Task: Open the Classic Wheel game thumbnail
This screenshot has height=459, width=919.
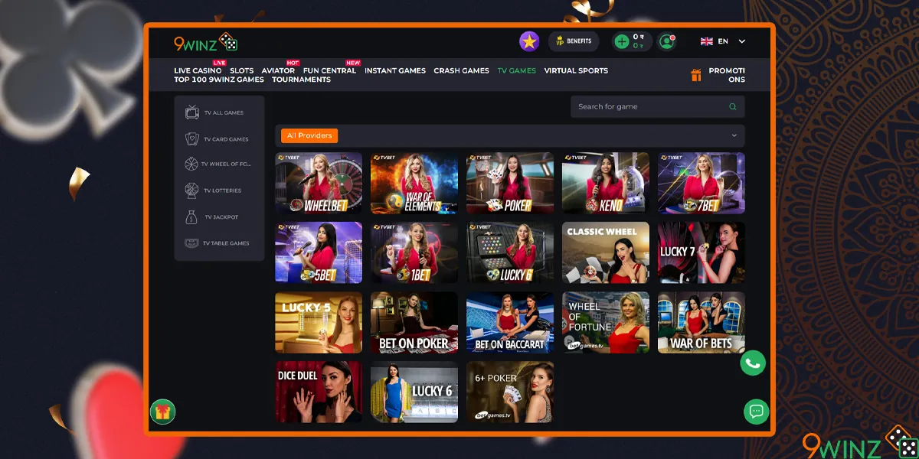Action: tap(606, 252)
